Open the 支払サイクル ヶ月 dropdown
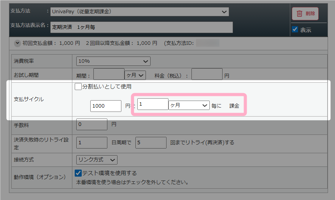 point(189,105)
